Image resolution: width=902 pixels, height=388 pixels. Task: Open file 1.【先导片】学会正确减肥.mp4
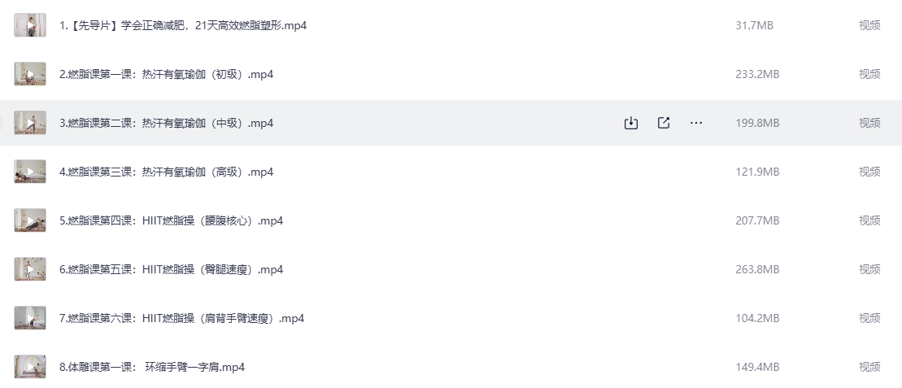[183, 25]
